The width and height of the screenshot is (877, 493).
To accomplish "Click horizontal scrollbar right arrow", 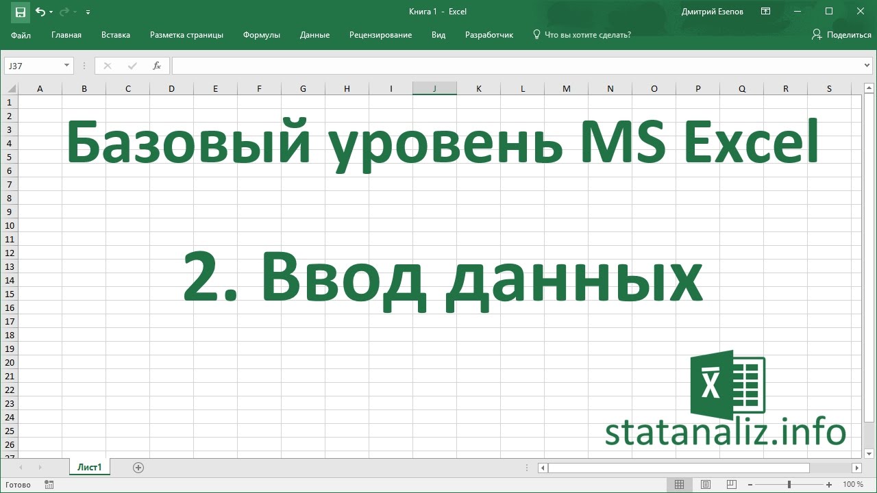I will 856,468.
